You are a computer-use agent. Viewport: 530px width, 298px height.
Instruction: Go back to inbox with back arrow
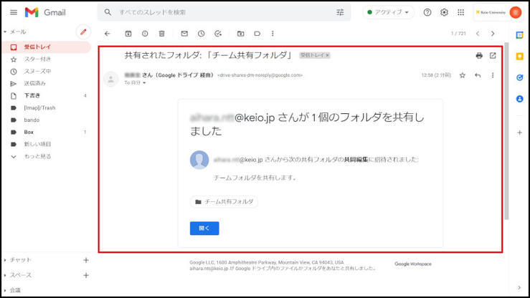tap(108, 34)
